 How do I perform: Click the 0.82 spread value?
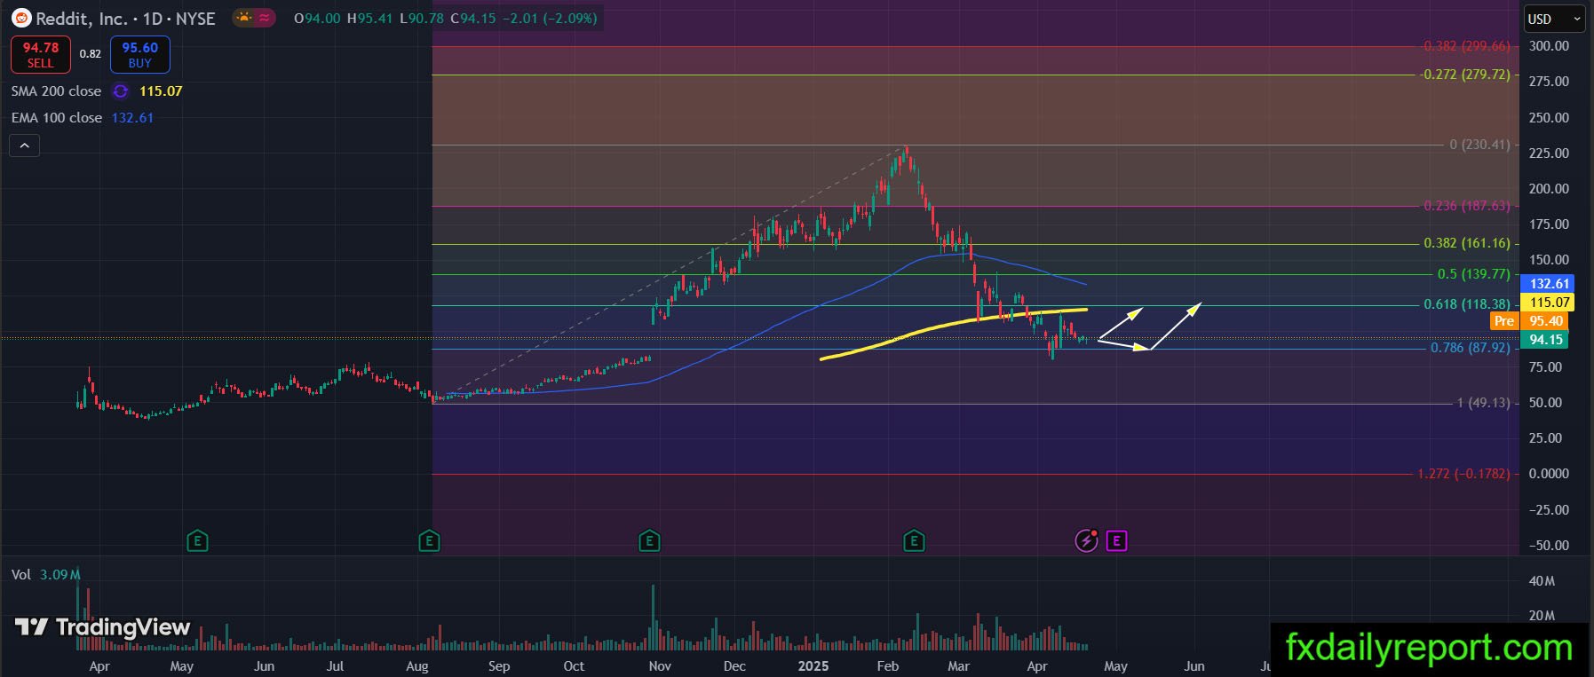point(91,54)
